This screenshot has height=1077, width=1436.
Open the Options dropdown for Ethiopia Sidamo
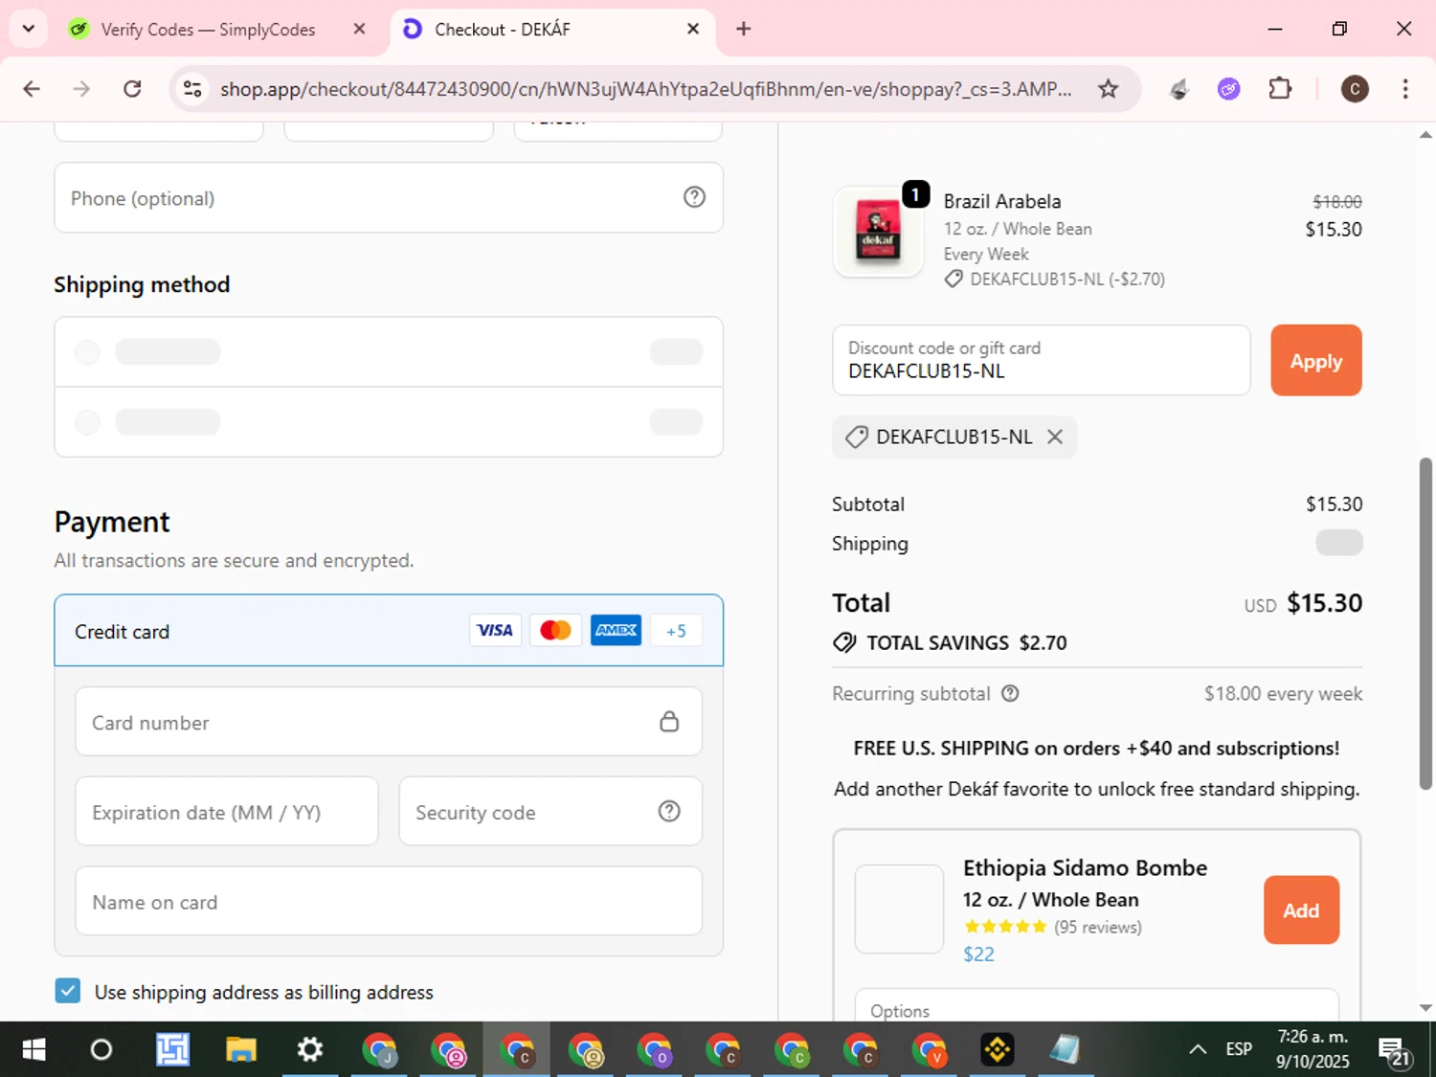click(x=1096, y=1004)
